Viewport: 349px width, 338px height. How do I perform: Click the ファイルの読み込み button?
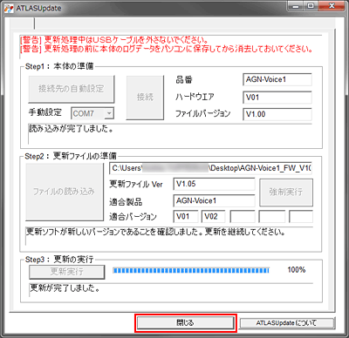tap(65, 192)
